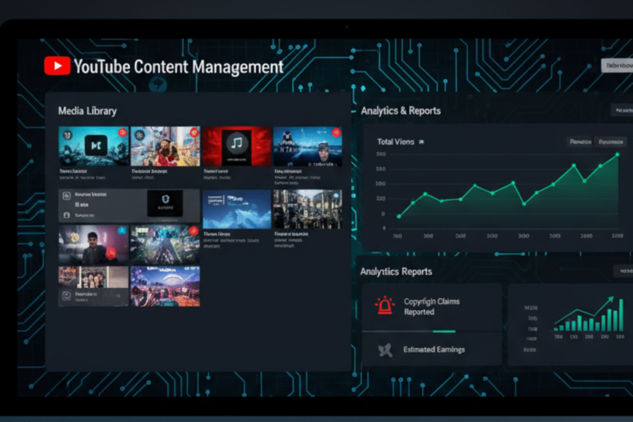
Task: Open the Estimated Earnings card
Action: click(x=431, y=350)
